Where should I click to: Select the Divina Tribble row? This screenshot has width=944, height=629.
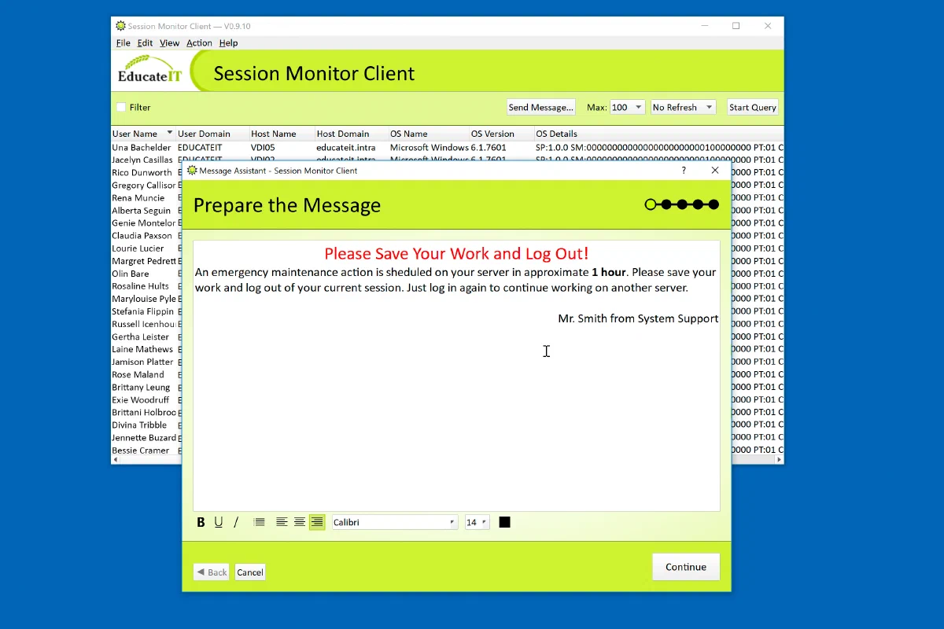[146, 425]
